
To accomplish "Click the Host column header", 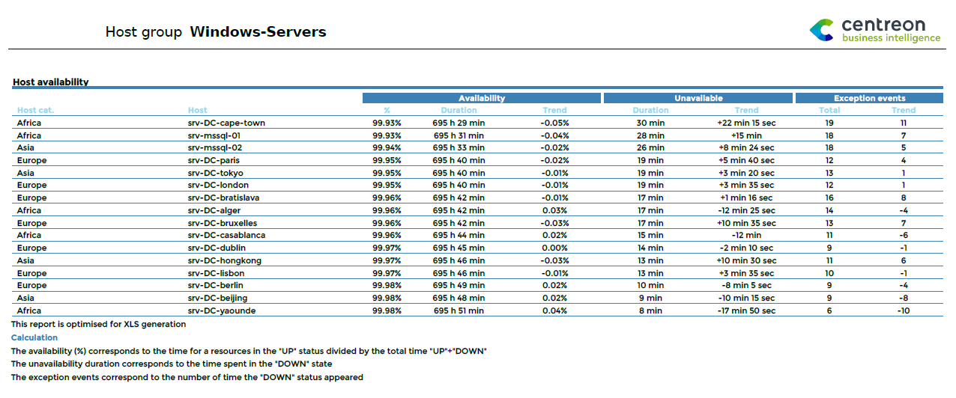I will [198, 111].
